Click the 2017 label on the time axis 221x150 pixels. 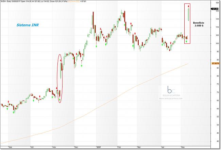coord(98,148)
